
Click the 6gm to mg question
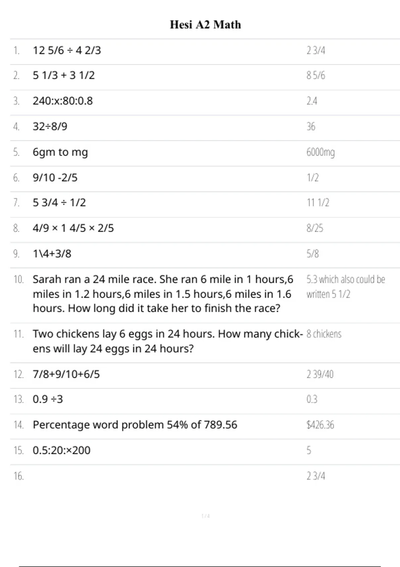(60, 152)
